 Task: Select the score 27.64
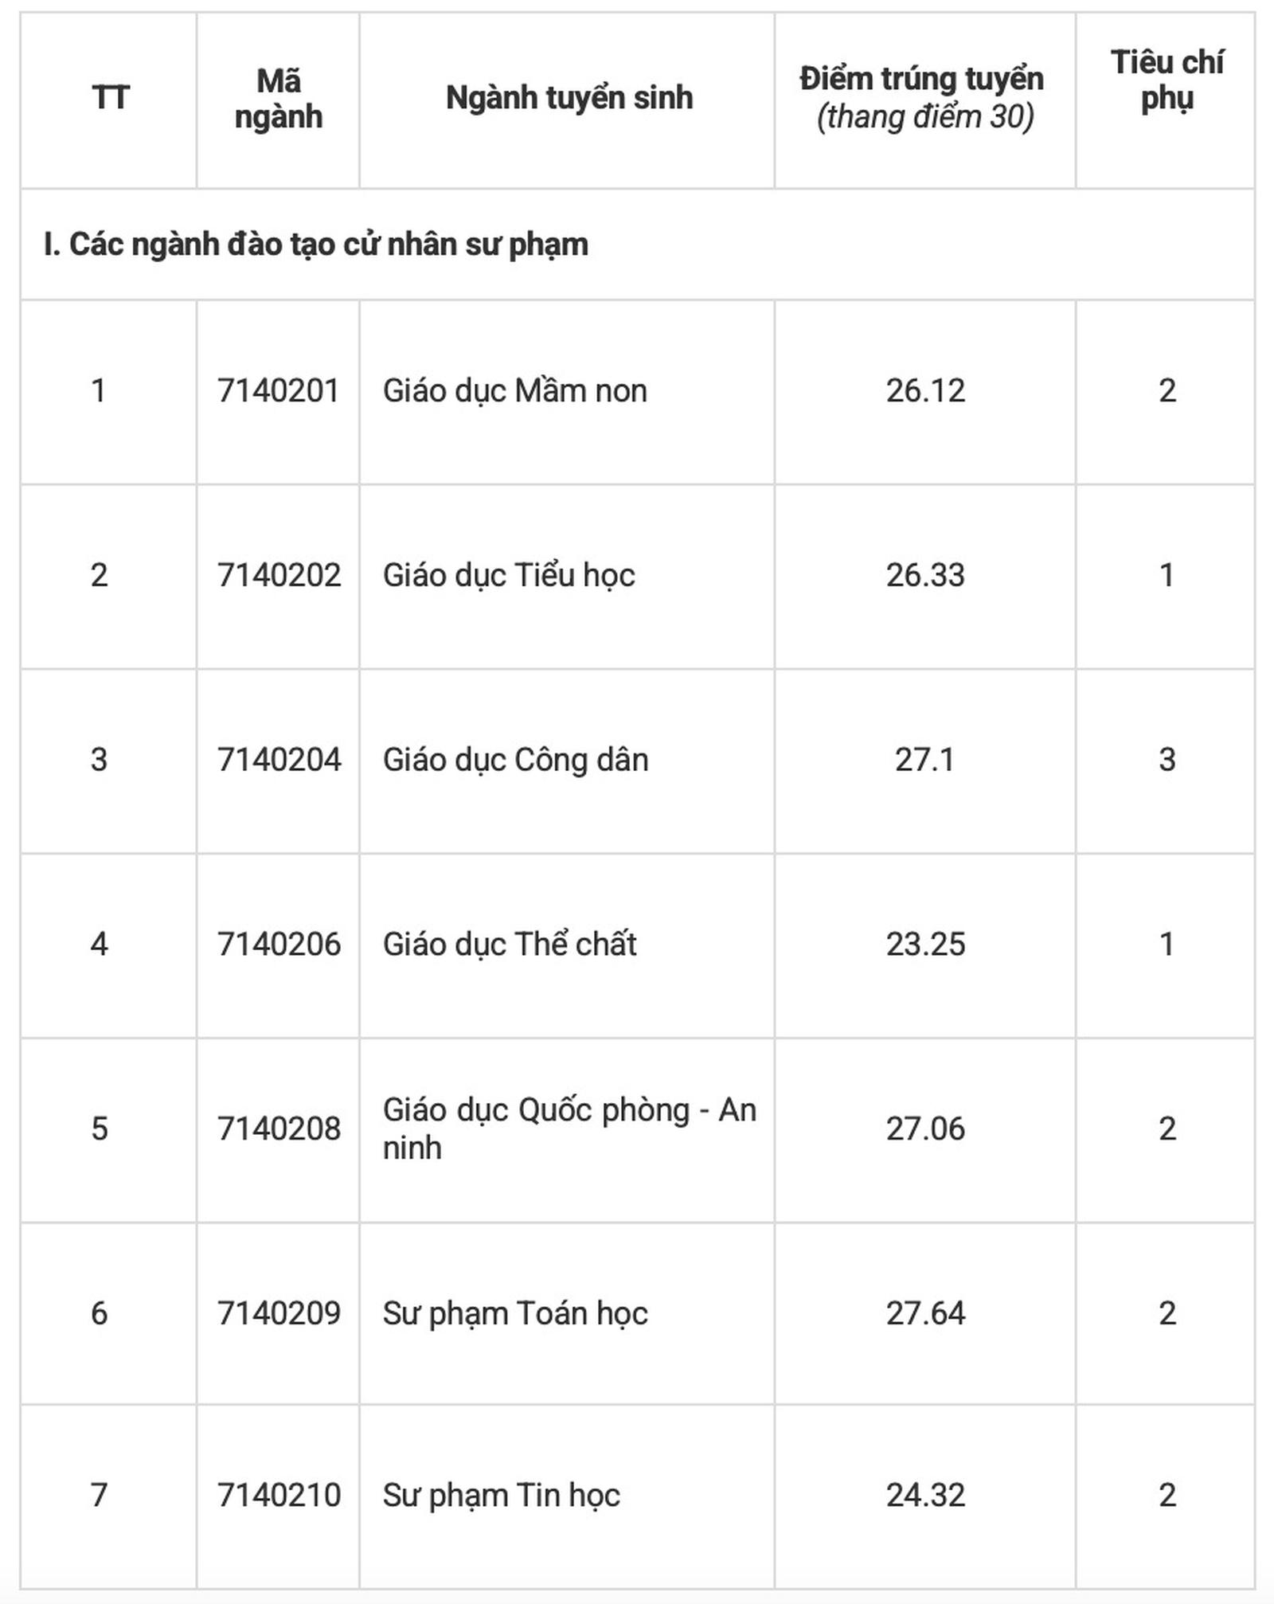point(925,1313)
